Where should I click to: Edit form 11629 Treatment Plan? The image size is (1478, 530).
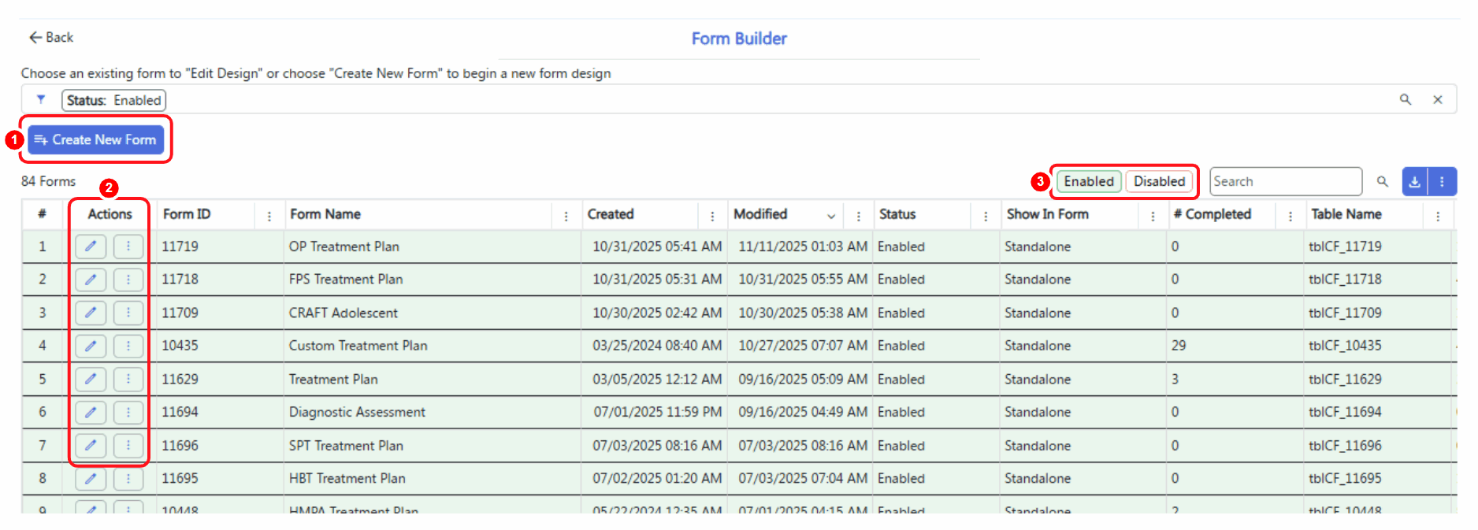[x=91, y=379]
